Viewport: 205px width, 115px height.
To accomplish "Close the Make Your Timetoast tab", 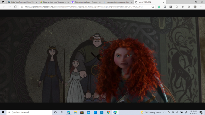I will coord(36,2).
